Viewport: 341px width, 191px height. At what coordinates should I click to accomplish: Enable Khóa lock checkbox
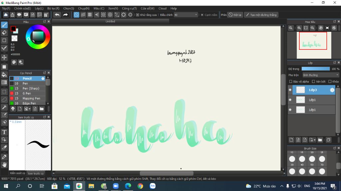(330, 82)
